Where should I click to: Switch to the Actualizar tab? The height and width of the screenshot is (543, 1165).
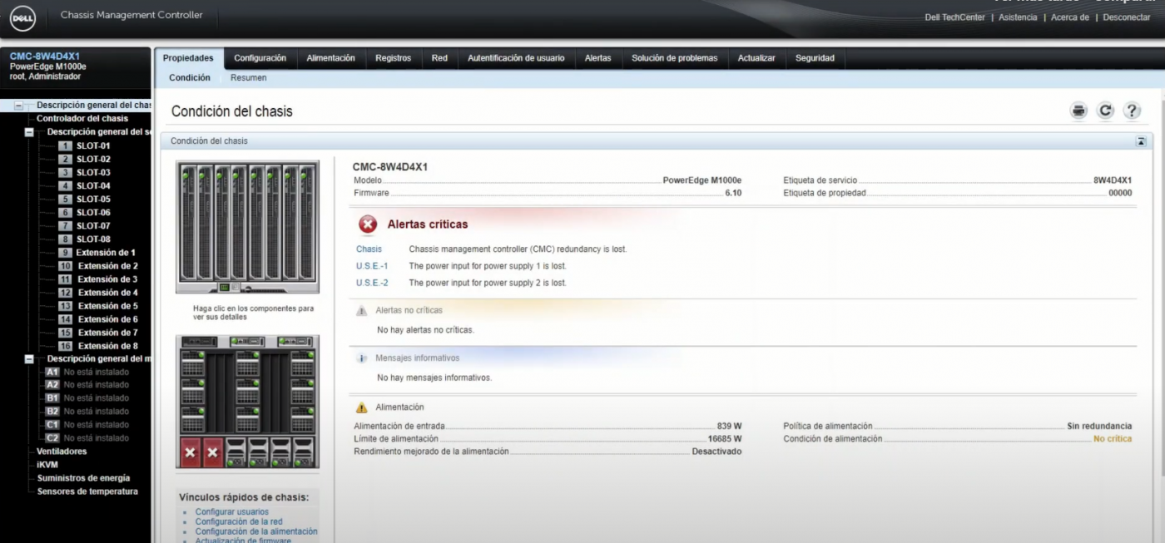tap(756, 58)
